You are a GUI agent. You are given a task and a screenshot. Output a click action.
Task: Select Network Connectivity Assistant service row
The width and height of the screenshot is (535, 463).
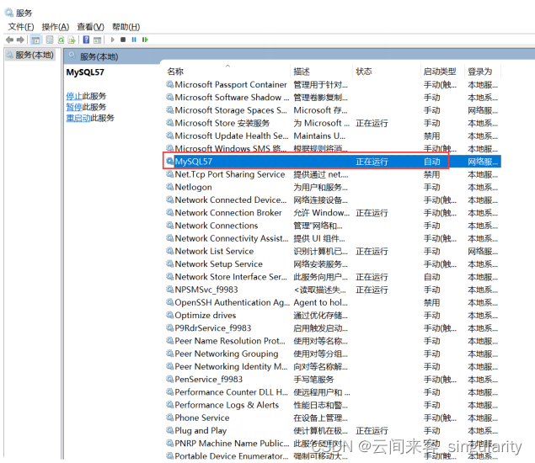click(333, 238)
